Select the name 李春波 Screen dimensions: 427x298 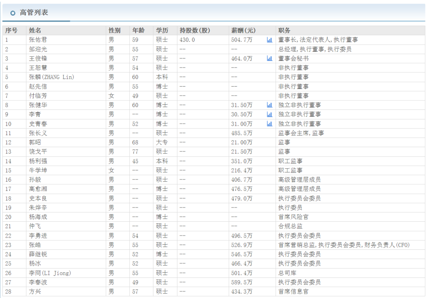pos(38,282)
